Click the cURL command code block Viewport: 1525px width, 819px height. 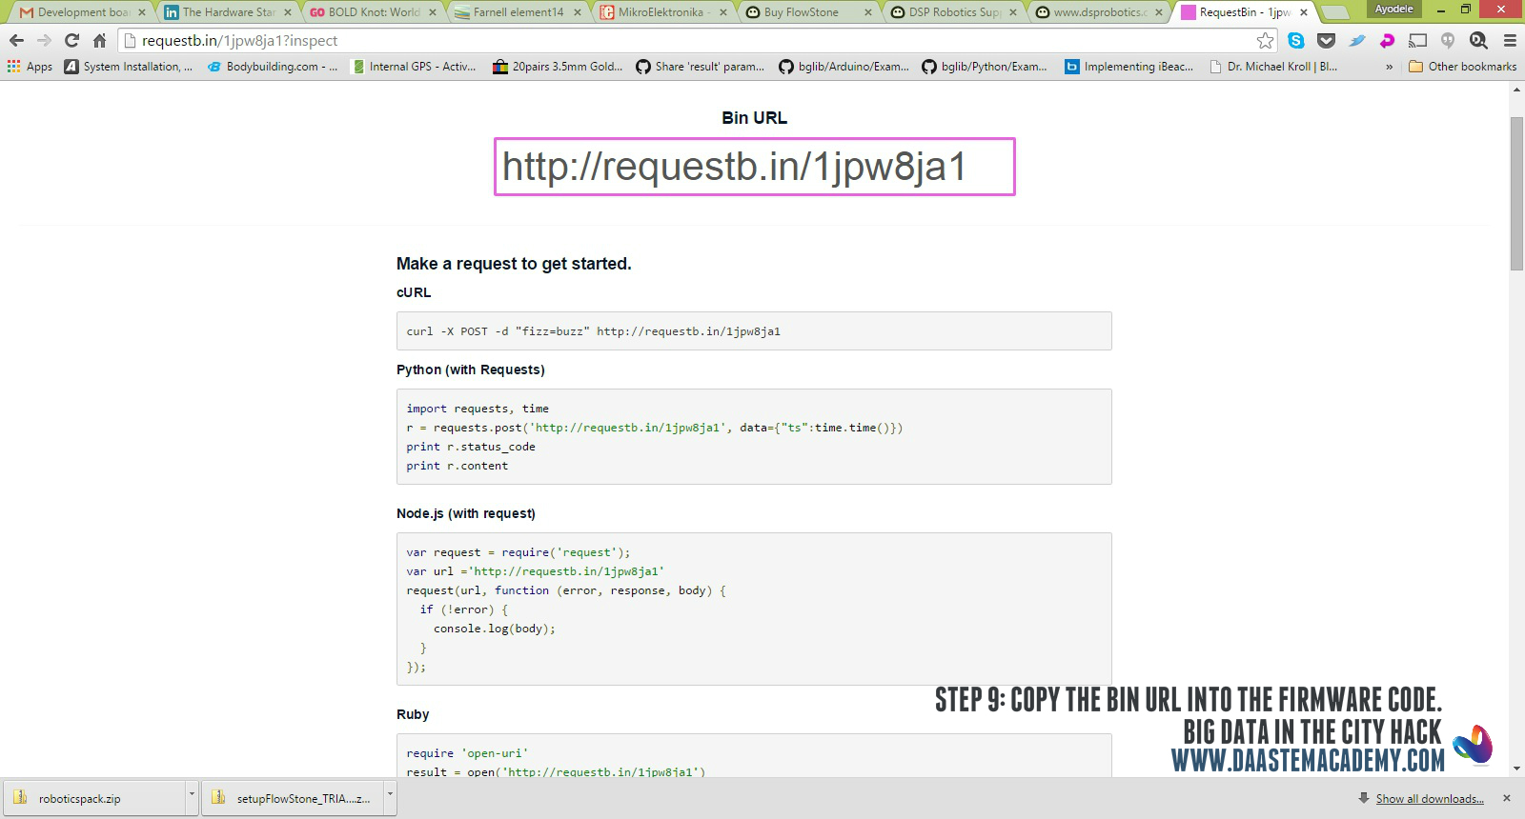tap(754, 331)
